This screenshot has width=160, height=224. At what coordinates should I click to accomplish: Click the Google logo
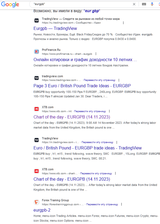10,4
